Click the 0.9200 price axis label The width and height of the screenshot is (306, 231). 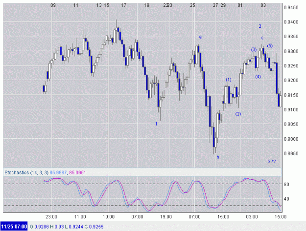(291, 81)
